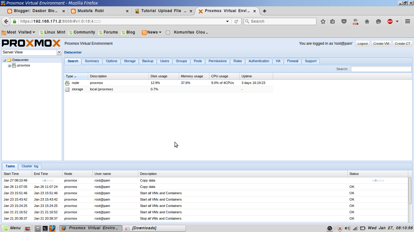414x232 pixels.
Task: Reload the current page
Action: click(x=236, y=21)
